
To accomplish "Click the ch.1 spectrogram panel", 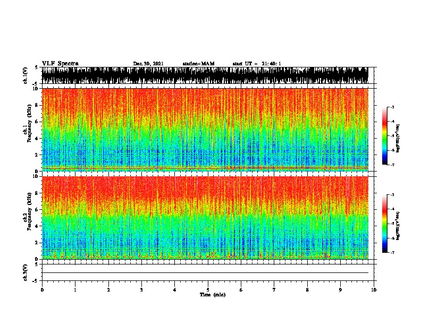I will (x=205, y=130).
